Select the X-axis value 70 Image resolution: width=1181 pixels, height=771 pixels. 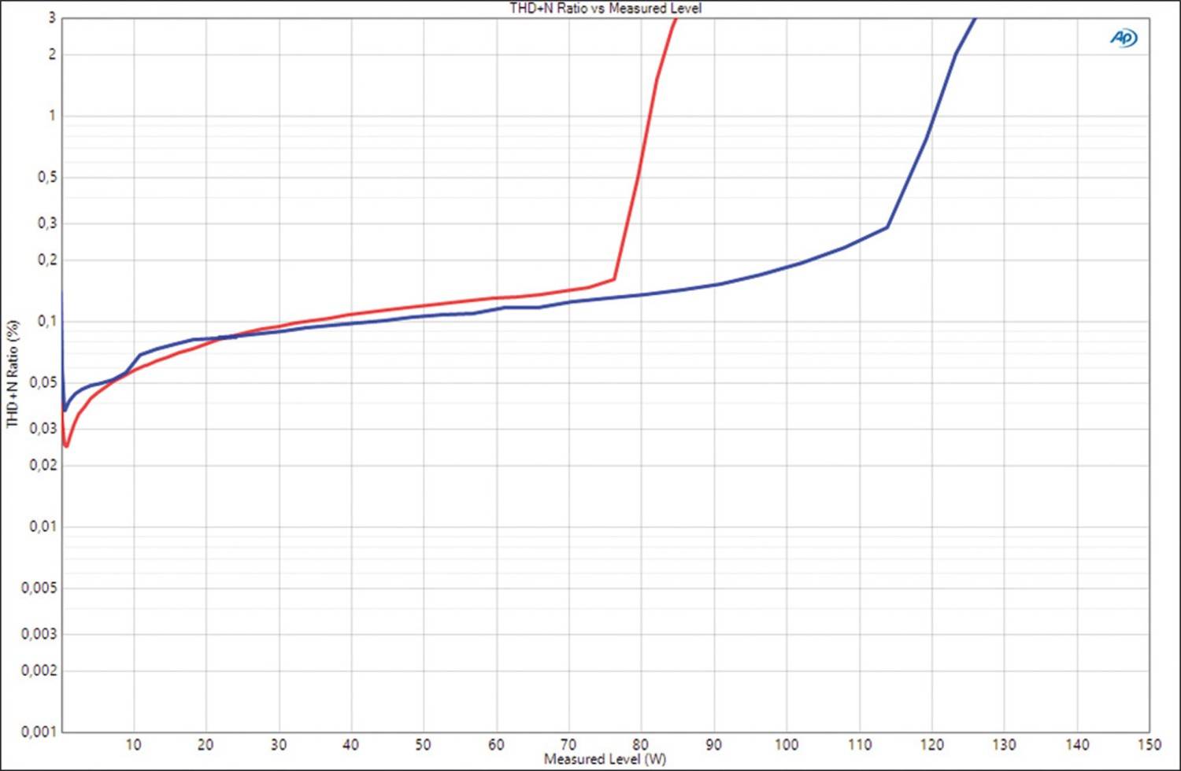click(x=568, y=744)
